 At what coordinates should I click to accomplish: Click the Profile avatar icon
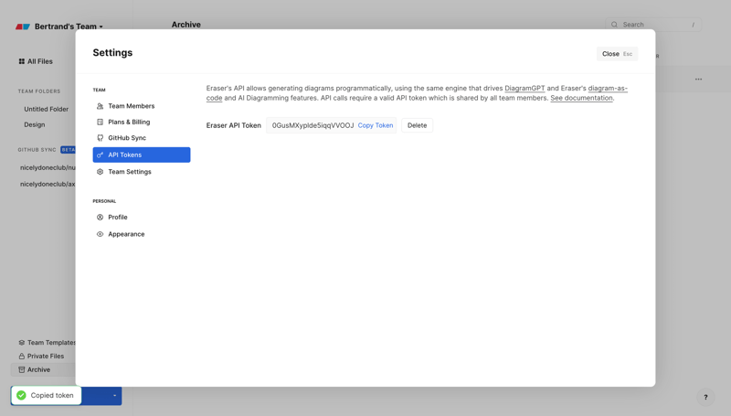click(100, 217)
